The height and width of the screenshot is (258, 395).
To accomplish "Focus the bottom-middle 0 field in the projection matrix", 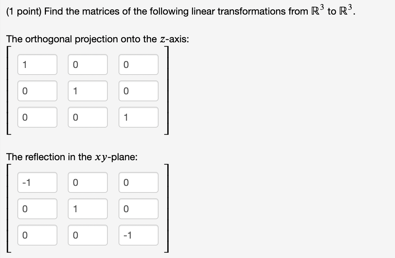I will [88, 117].
